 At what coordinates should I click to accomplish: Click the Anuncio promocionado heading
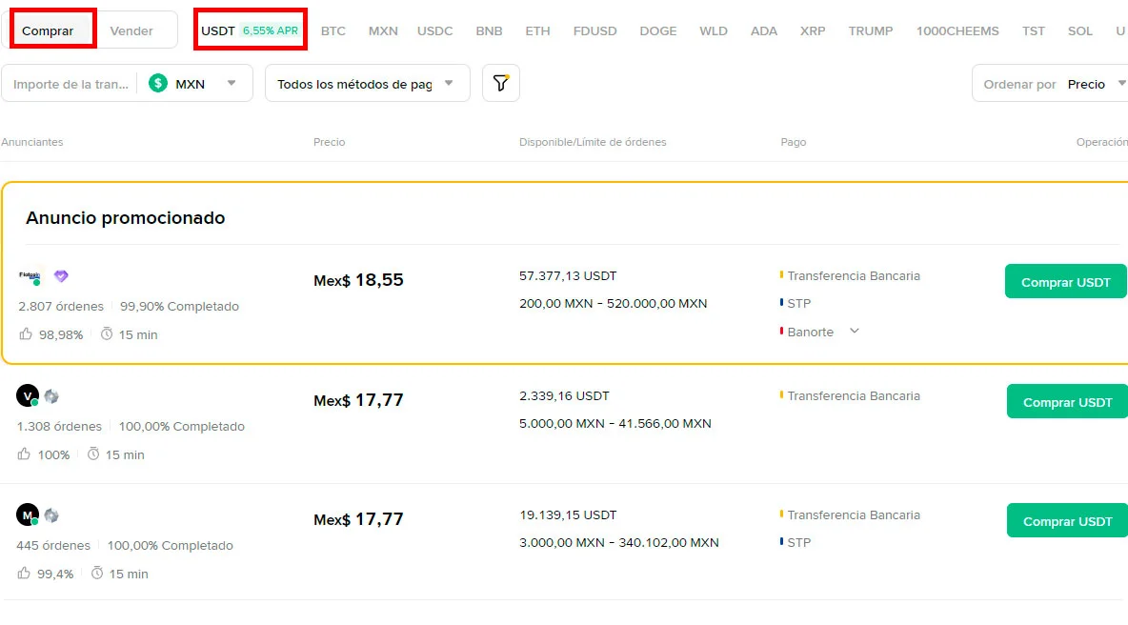click(x=125, y=218)
